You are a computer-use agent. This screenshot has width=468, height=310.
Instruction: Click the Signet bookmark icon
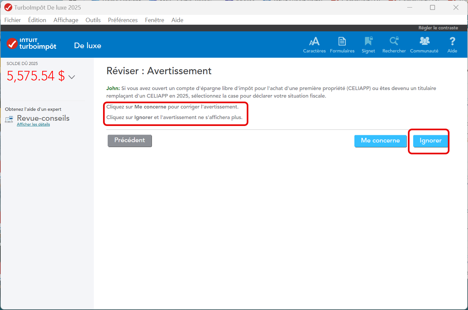pos(368,42)
